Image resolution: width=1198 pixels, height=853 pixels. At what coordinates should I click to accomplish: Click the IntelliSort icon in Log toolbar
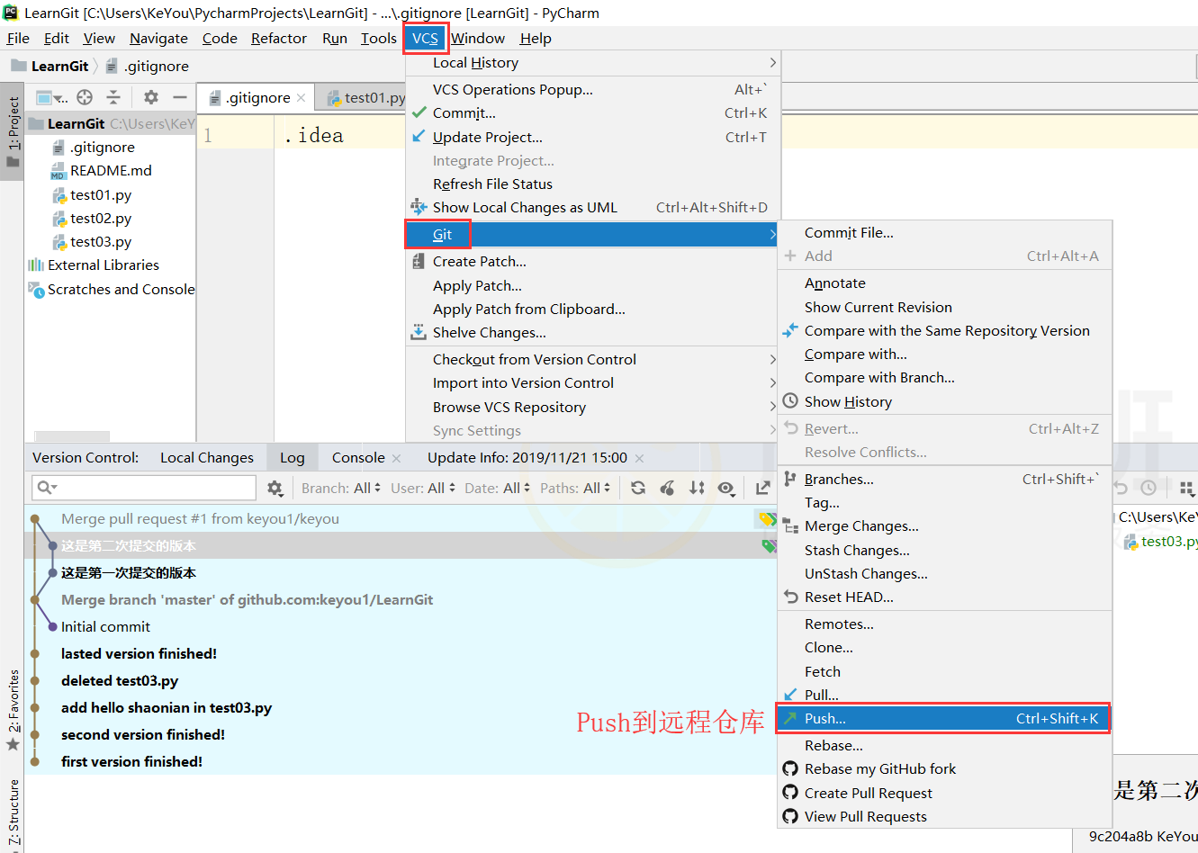pyautogui.click(x=697, y=488)
